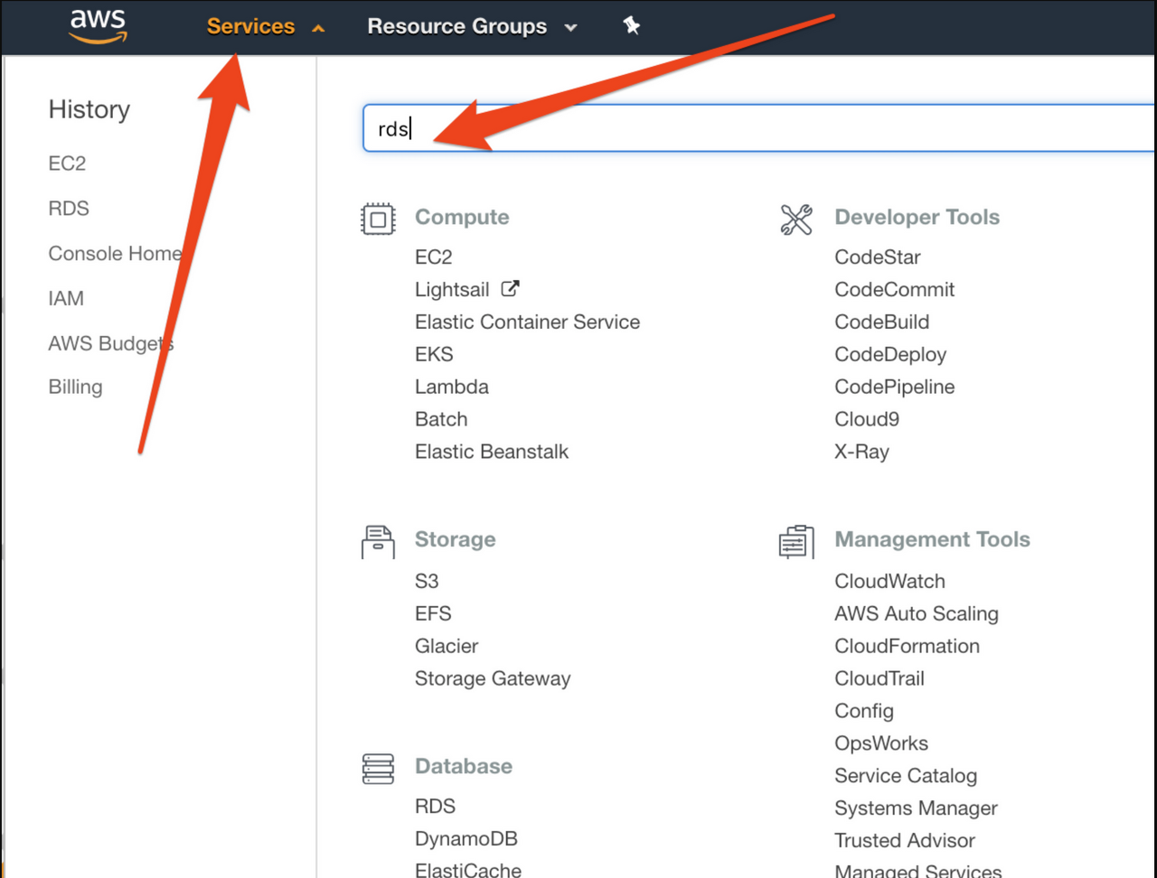Open CloudWatch service
This screenshot has height=878, width=1157.
[889, 582]
